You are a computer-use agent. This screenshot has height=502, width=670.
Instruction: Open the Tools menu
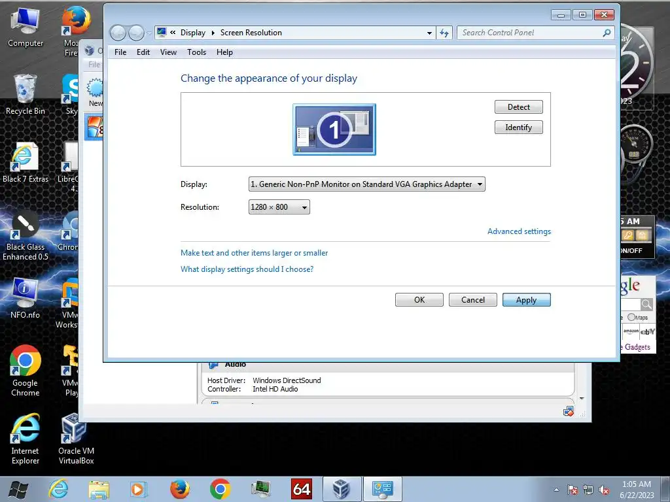click(196, 52)
